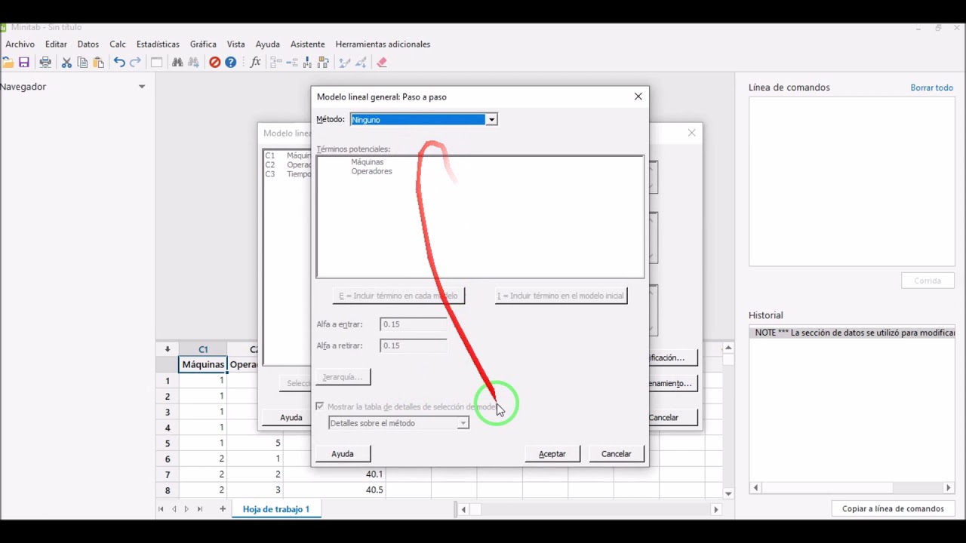Open the Archivo menu

pos(20,44)
